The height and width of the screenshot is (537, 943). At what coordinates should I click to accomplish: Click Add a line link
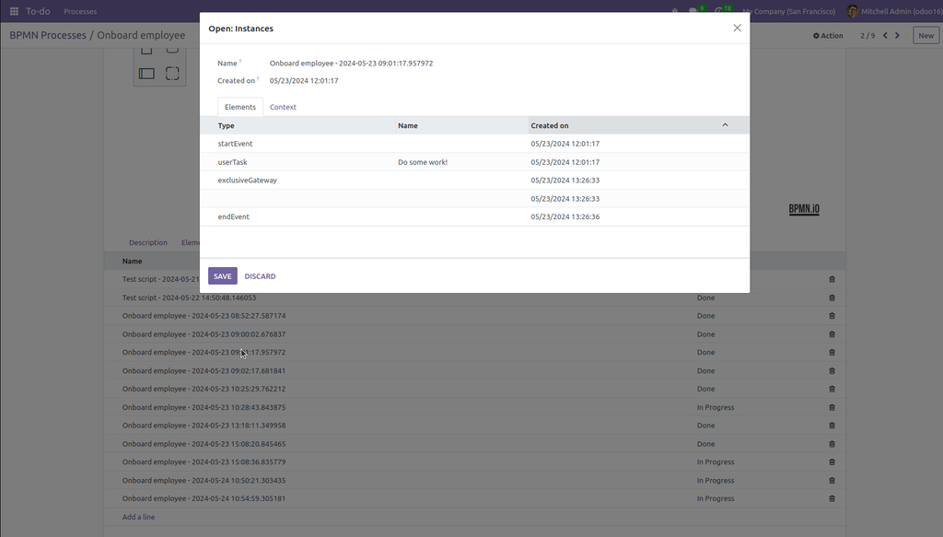point(138,517)
